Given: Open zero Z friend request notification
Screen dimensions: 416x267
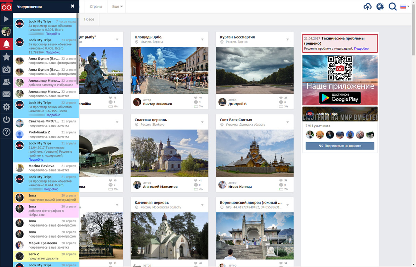Looking at the screenshot, I should (46, 256).
